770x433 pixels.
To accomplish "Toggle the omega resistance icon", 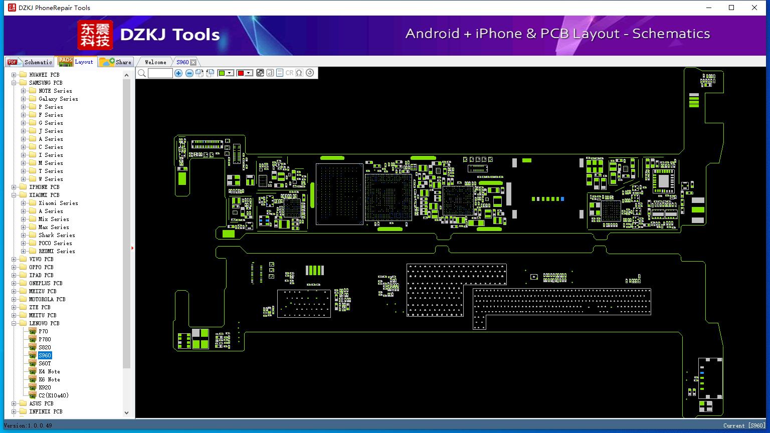I will click(299, 73).
